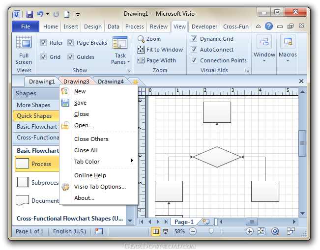Open Microsoft Visio Help question mark
Image resolution: width=320 pixels, height=250 pixels.
coord(269,27)
